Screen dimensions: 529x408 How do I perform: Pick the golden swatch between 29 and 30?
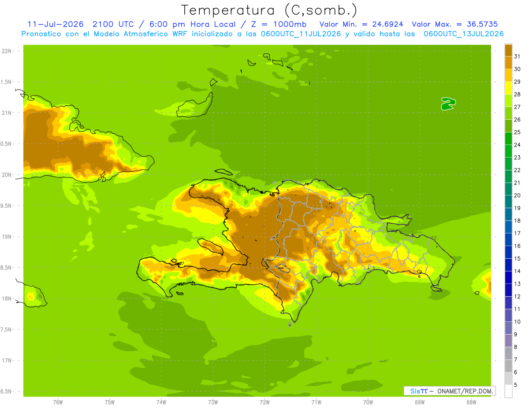(508, 75)
